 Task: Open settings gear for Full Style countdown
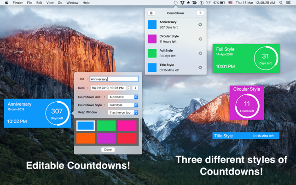[200, 53]
